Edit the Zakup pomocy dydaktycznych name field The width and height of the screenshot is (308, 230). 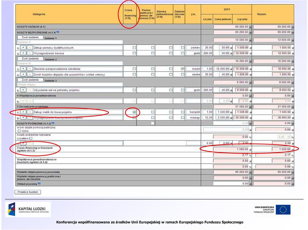(x=78, y=48)
